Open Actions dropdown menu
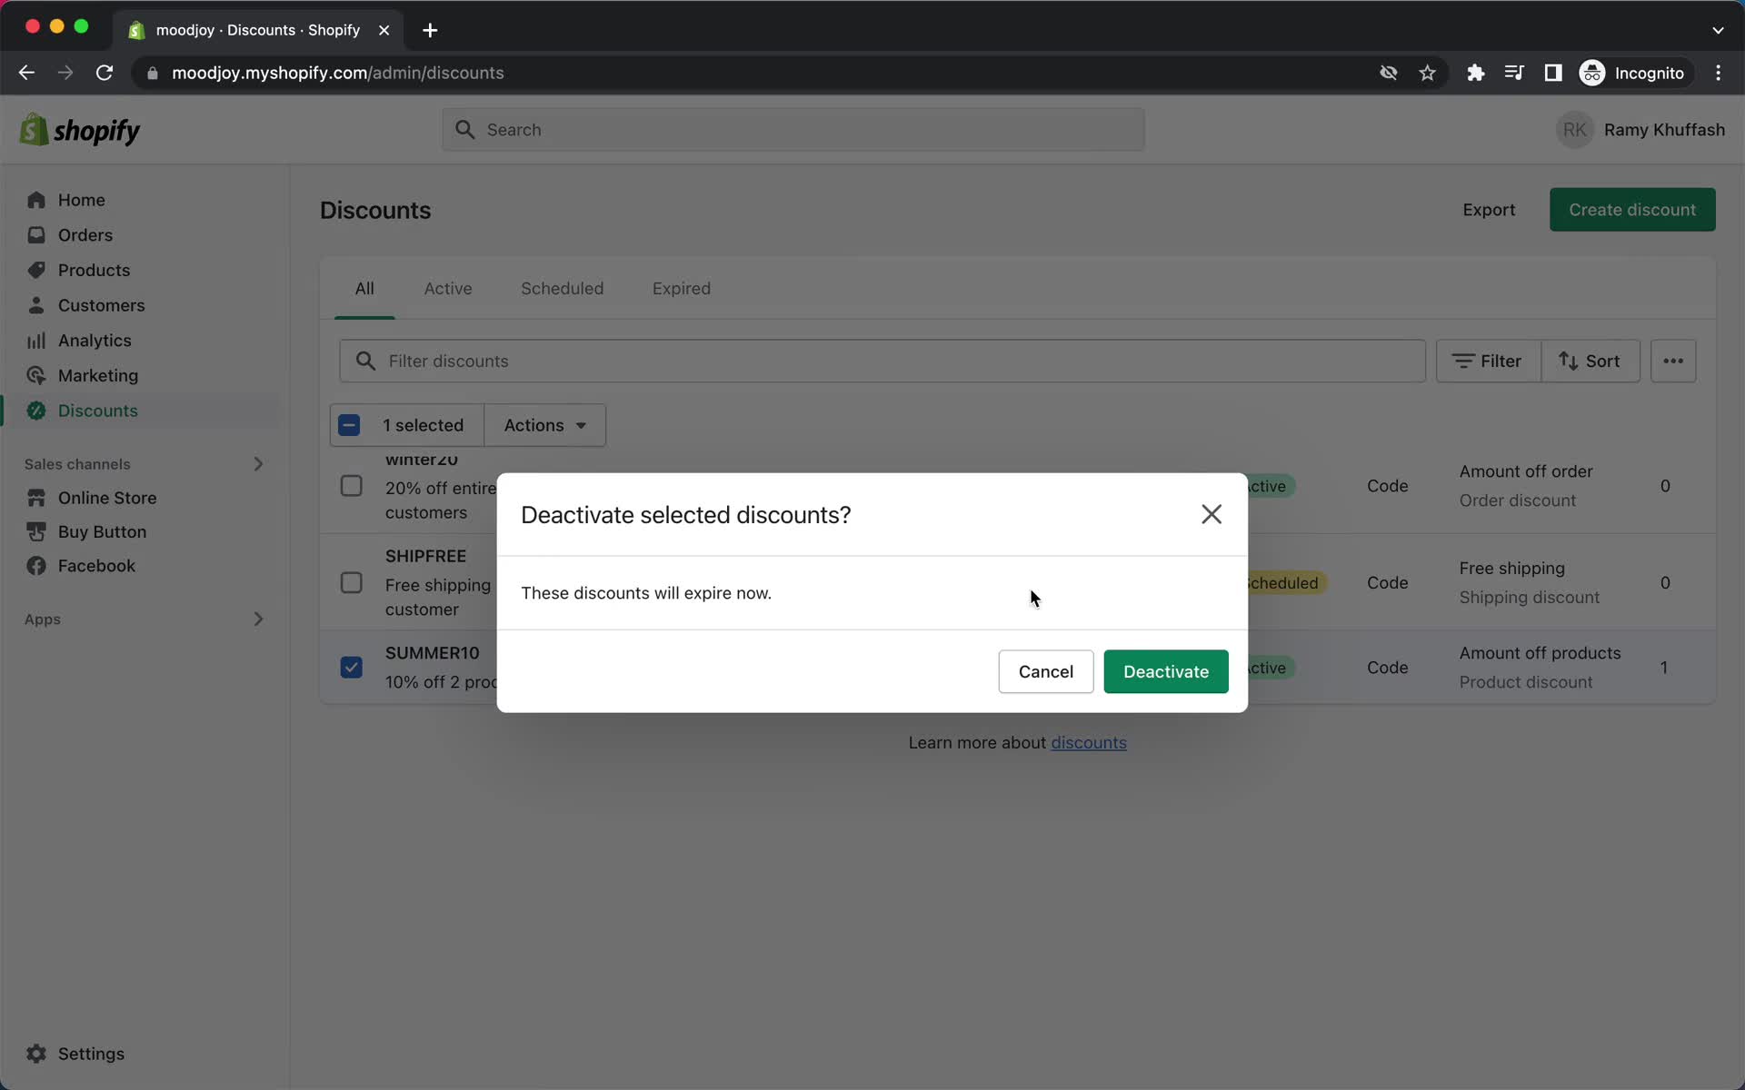 pos(545,424)
